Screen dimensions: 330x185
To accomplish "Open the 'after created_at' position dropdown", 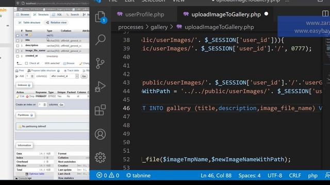I will [x=64, y=76].
